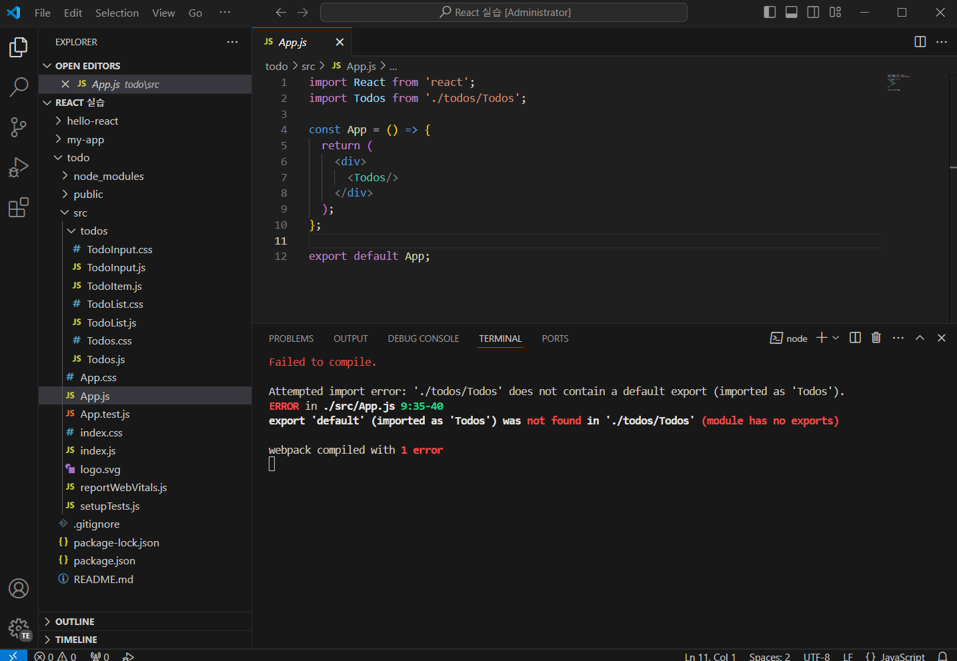
Task: Change encoding via UTF-8 status entry
Action: pyautogui.click(x=817, y=656)
